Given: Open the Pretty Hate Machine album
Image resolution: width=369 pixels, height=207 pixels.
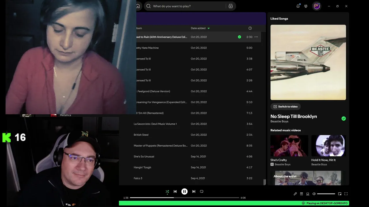Looking at the screenshot, I should click(x=147, y=48).
